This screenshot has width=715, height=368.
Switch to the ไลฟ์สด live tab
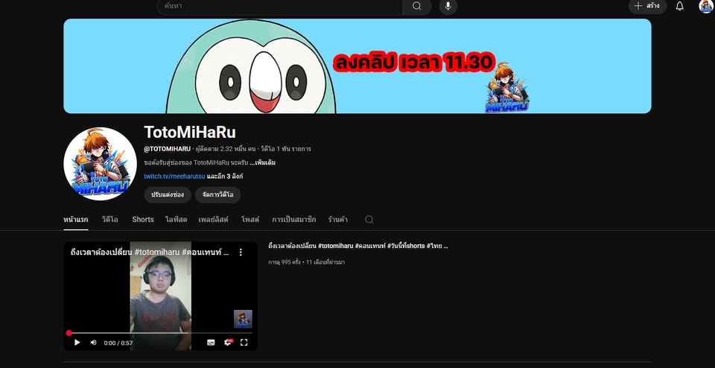[x=176, y=219]
